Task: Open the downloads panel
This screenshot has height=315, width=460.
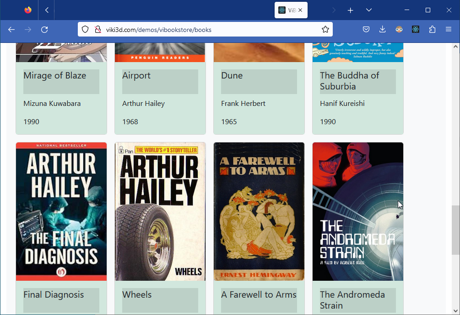Action: pyautogui.click(x=382, y=29)
